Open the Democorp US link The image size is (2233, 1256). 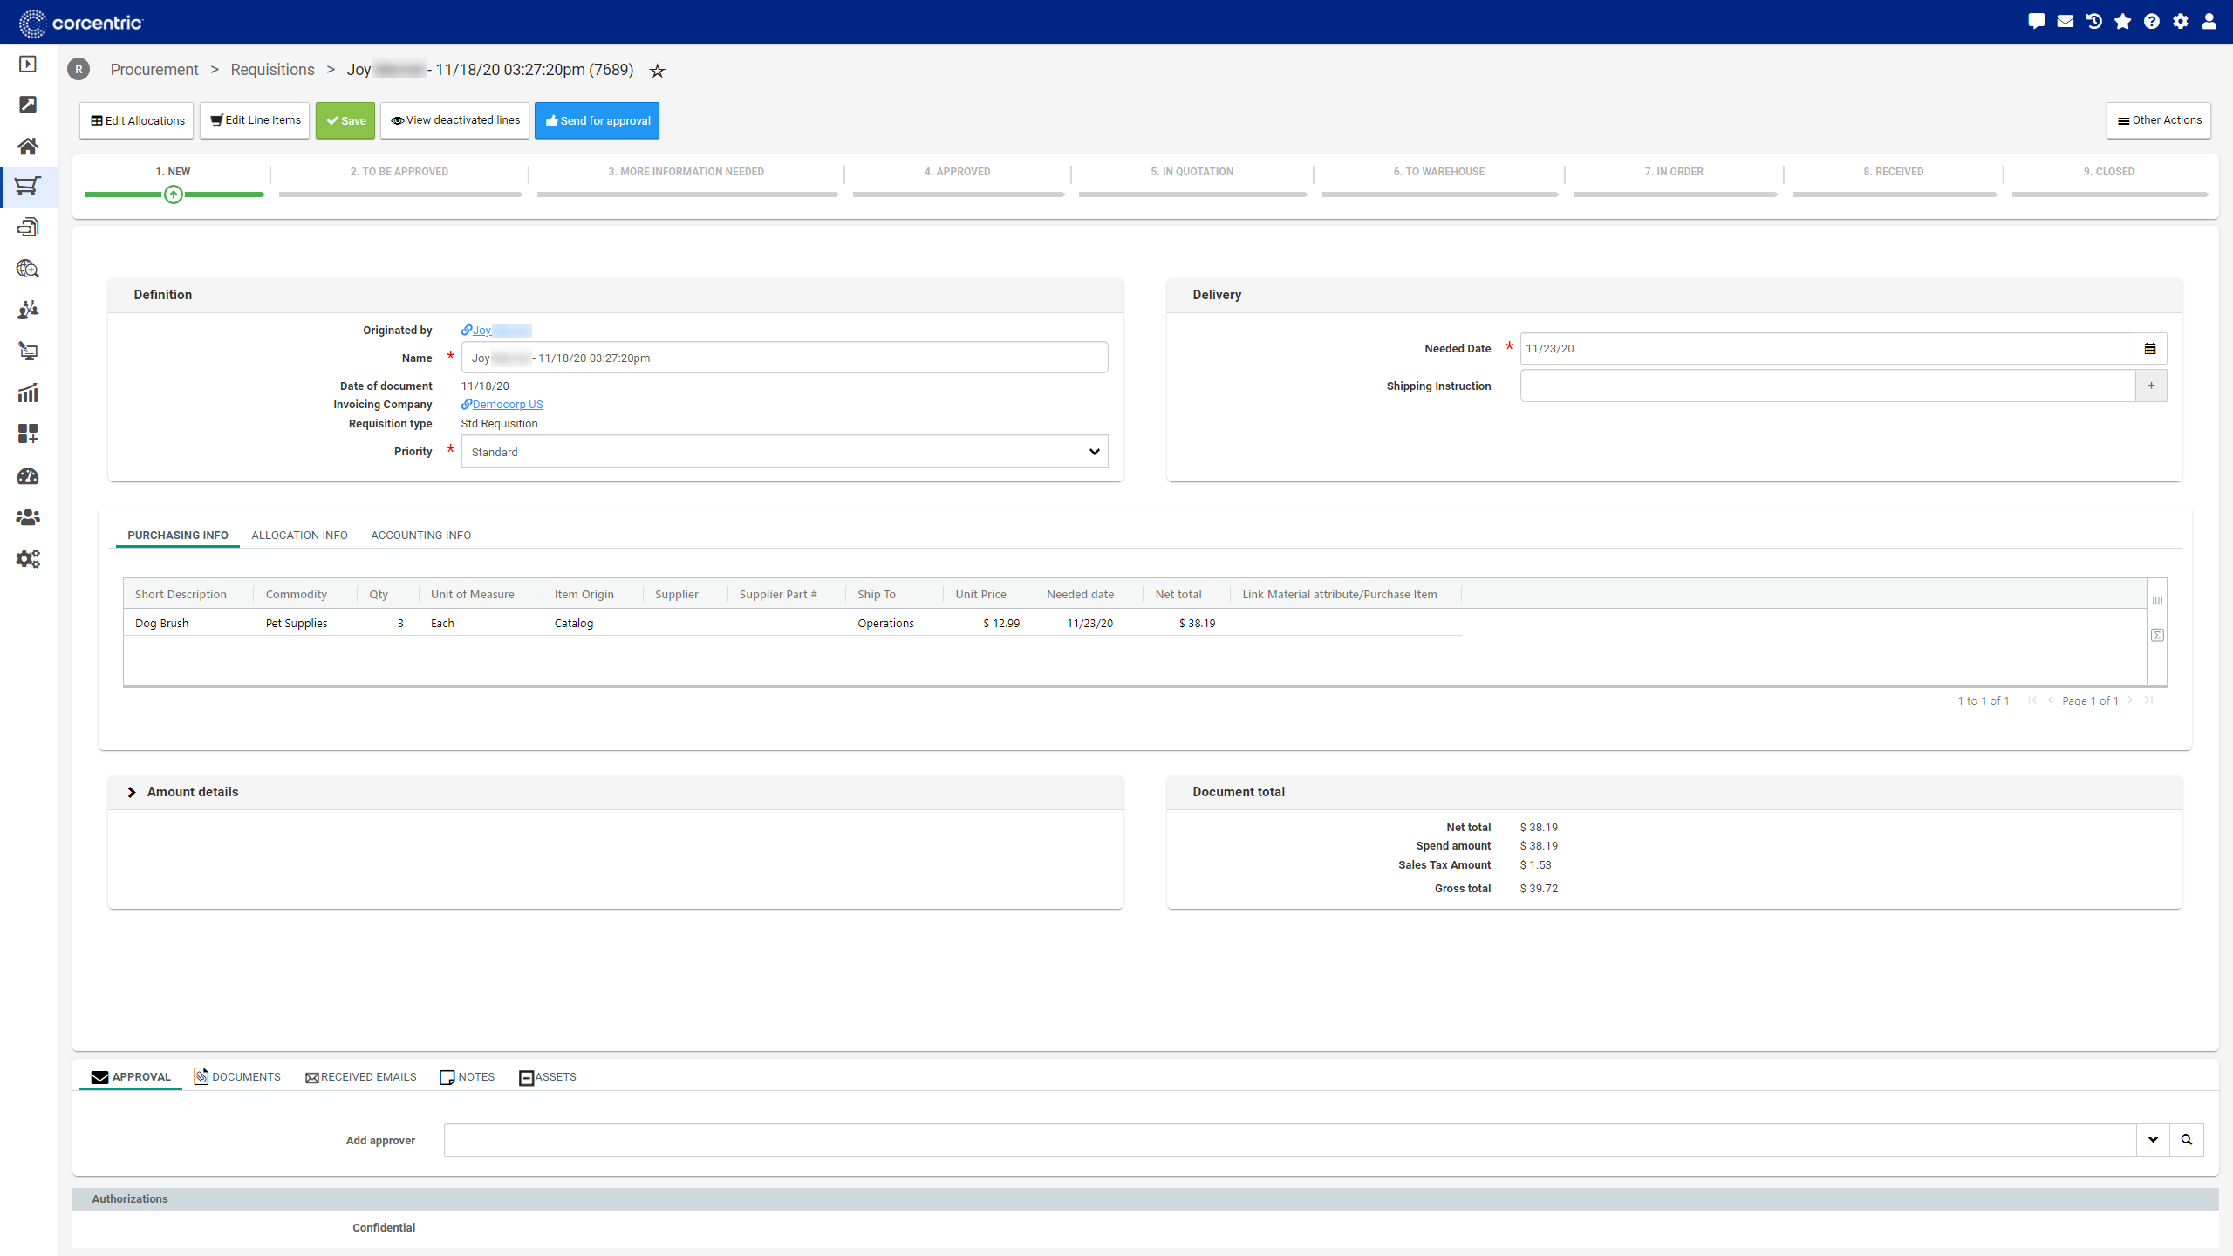[x=507, y=405]
